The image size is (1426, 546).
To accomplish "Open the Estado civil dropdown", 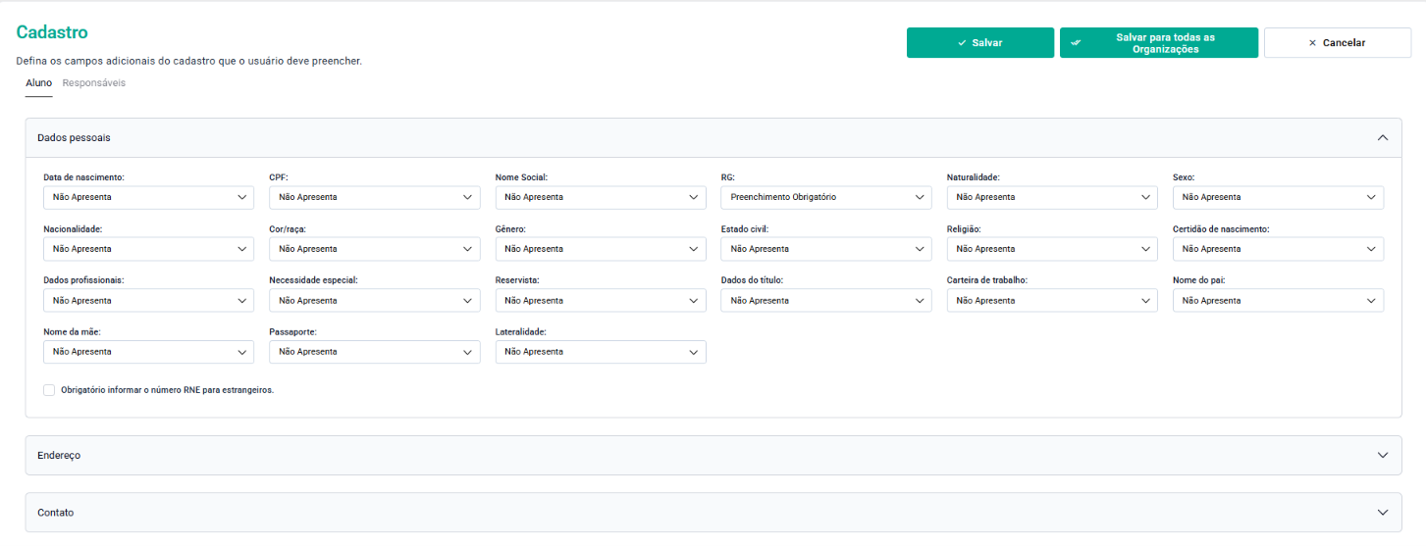I will tap(826, 249).
